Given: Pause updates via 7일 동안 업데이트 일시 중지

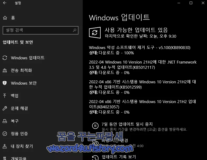Looking at the screenshot, I should tap(127, 124).
